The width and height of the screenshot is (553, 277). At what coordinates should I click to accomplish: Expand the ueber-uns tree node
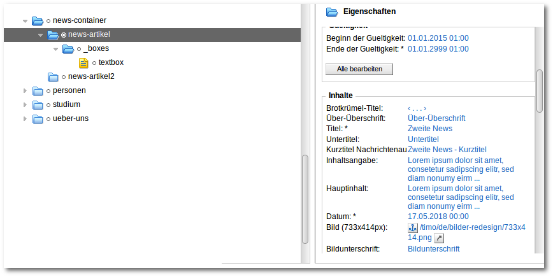click(x=25, y=119)
